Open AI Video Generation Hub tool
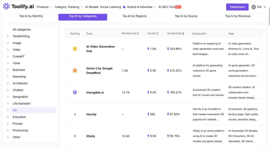Viewport: 270px width, 148px height. point(100,49)
